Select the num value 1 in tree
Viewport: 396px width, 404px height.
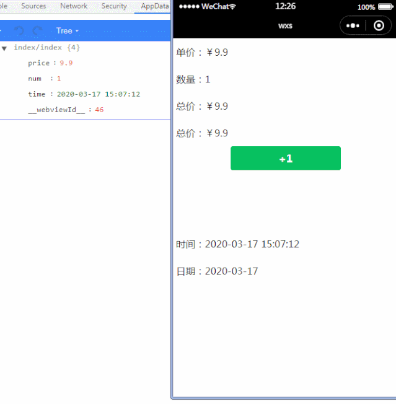point(59,79)
